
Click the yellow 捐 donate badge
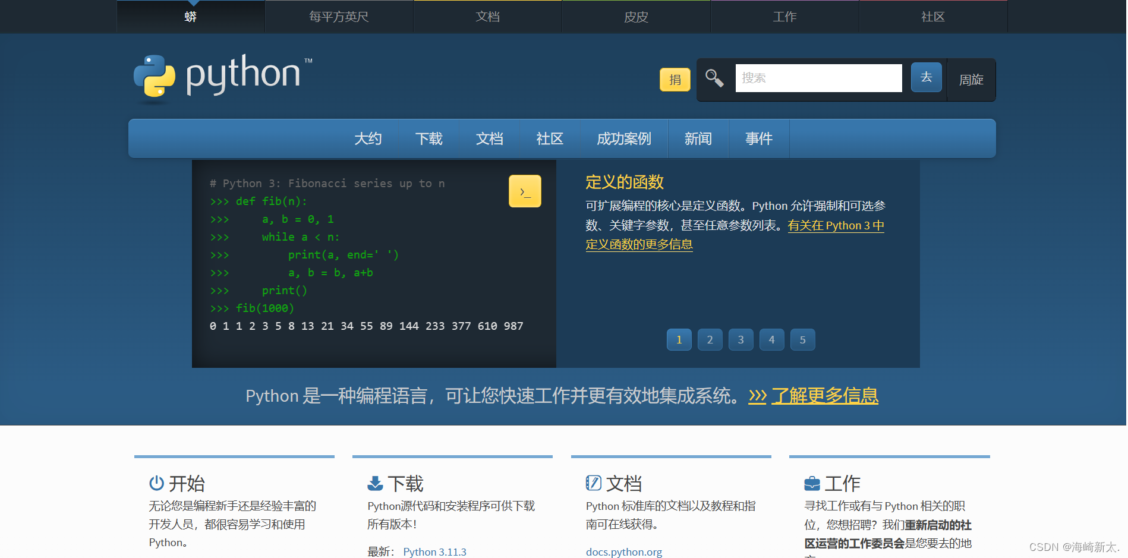(675, 80)
